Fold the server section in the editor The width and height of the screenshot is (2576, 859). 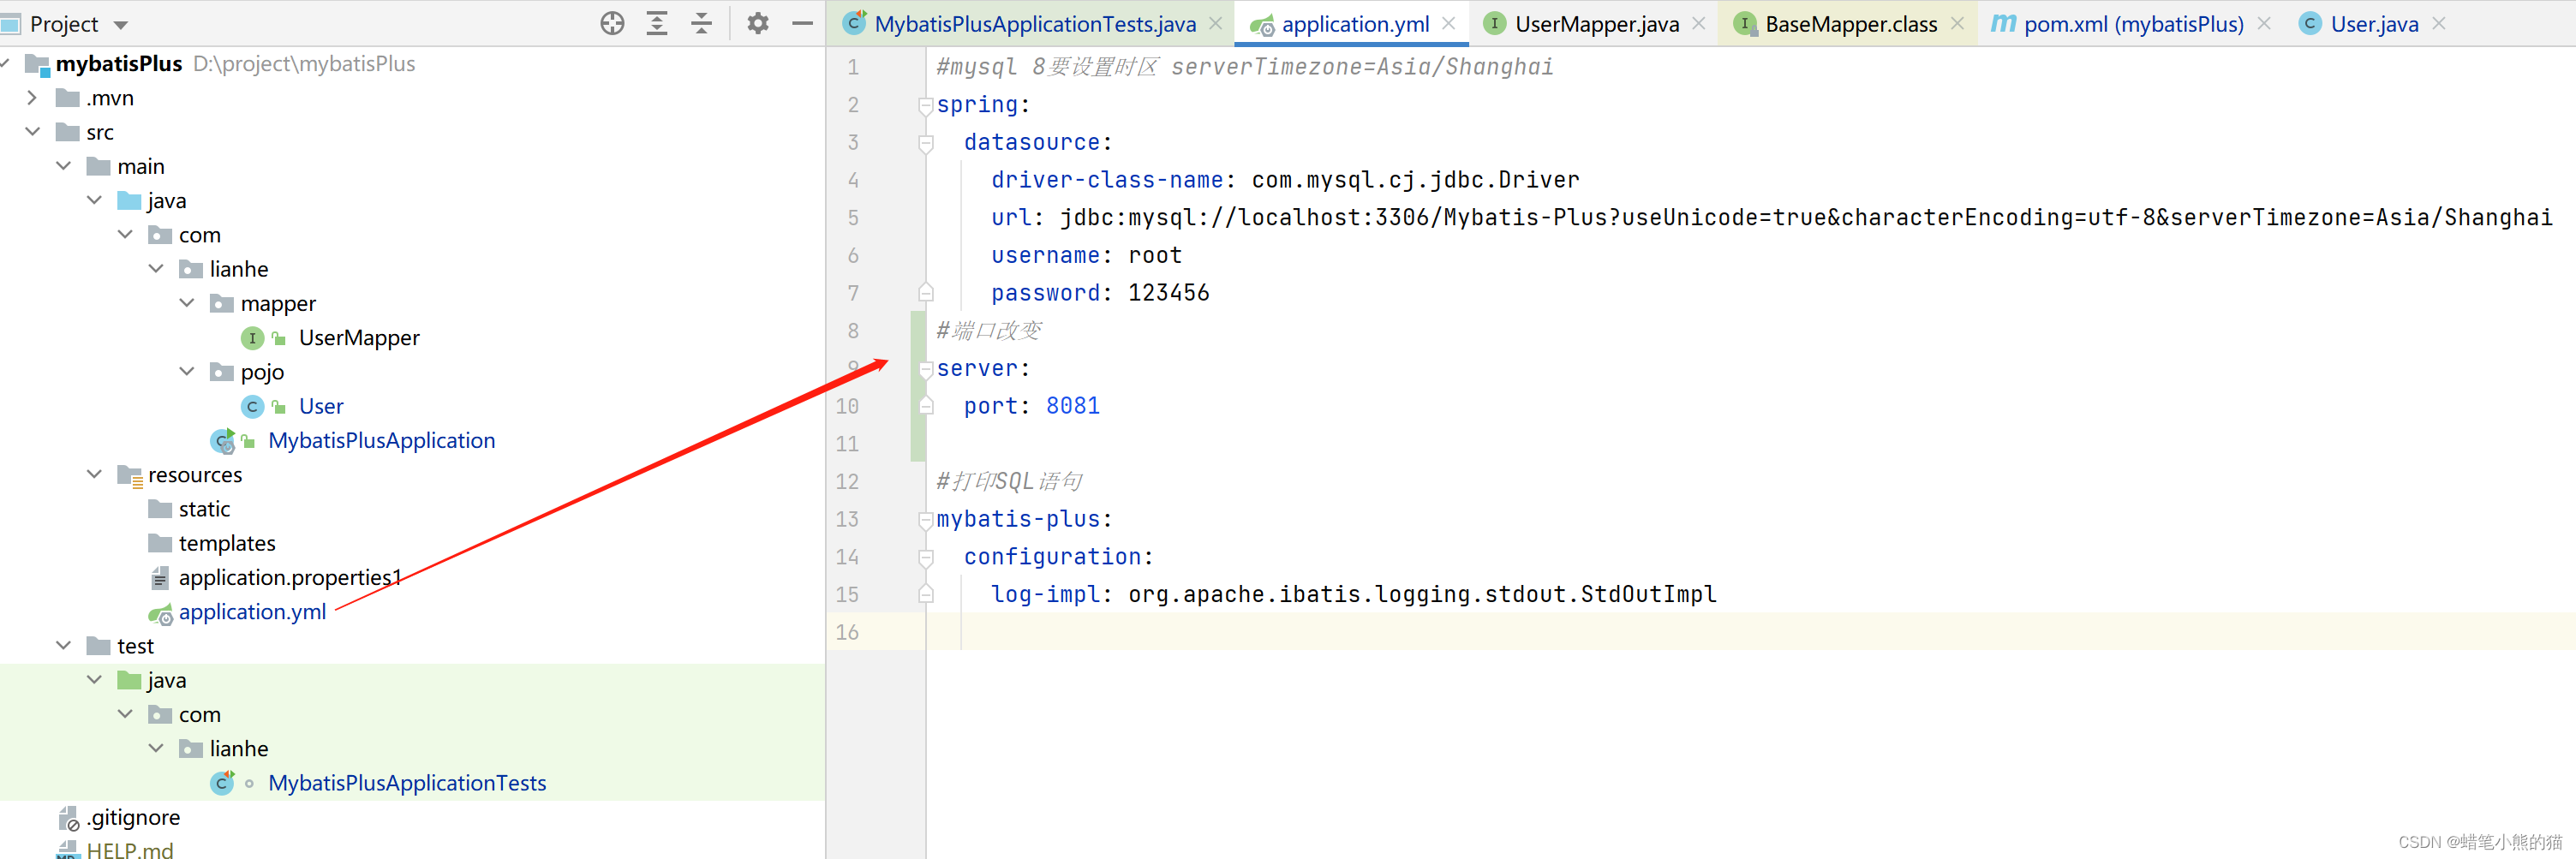coord(926,368)
